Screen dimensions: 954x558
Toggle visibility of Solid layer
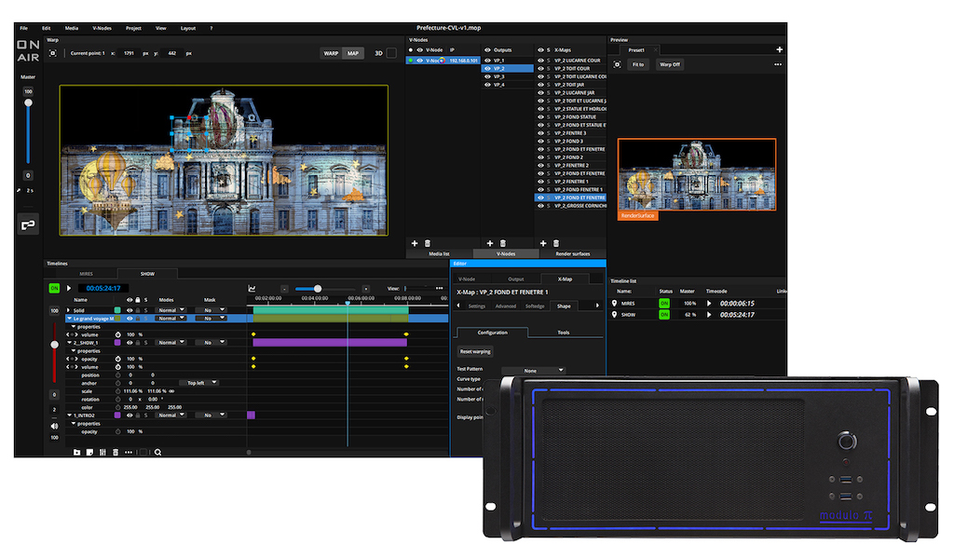[x=129, y=310]
